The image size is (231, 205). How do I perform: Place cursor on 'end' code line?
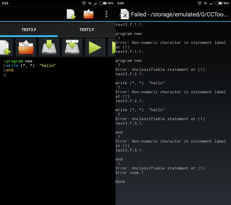pyautogui.click(x=10, y=70)
